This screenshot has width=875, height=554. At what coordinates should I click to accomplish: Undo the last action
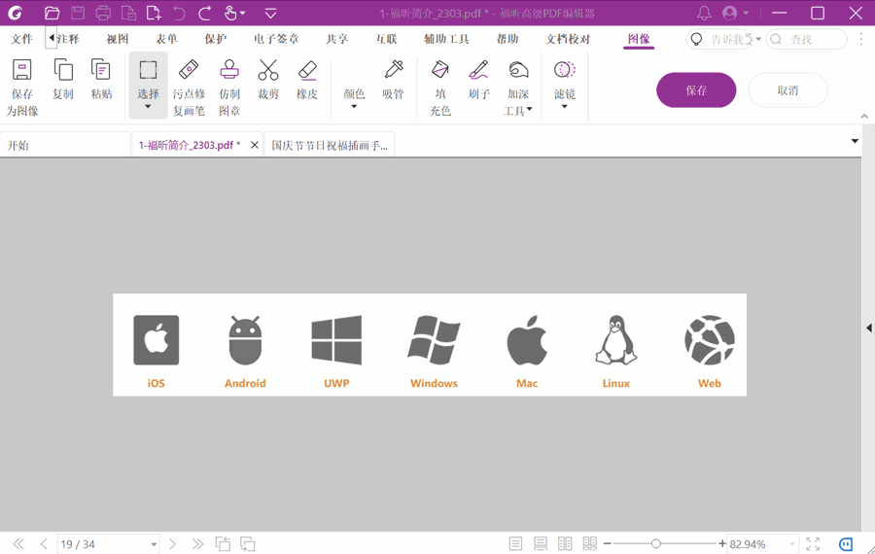coord(179,13)
